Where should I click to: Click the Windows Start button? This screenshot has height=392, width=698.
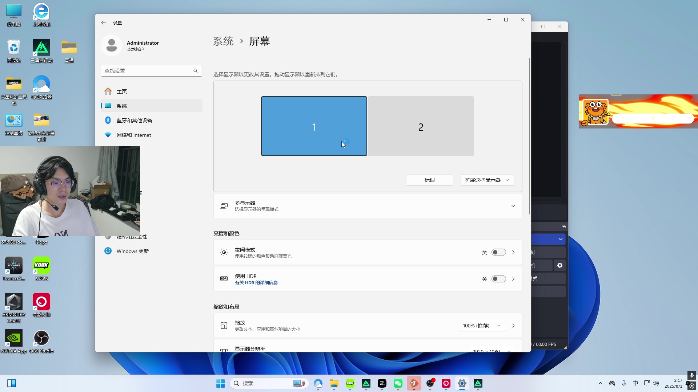pos(220,383)
